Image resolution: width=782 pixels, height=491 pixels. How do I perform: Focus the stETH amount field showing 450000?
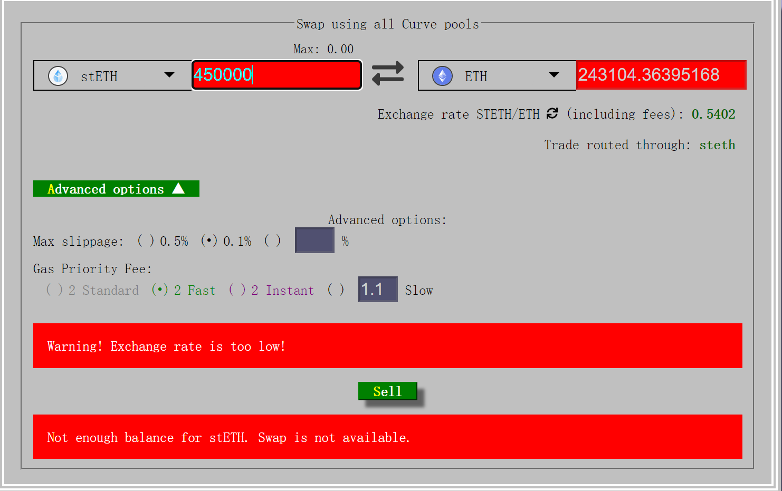(x=277, y=75)
